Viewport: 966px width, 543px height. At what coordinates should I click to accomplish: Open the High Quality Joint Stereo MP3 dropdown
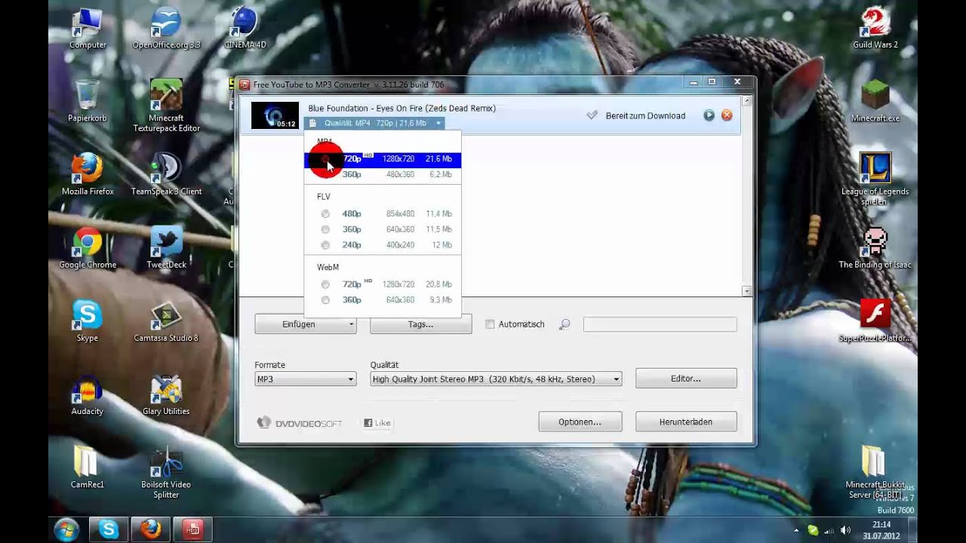[496, 379]
